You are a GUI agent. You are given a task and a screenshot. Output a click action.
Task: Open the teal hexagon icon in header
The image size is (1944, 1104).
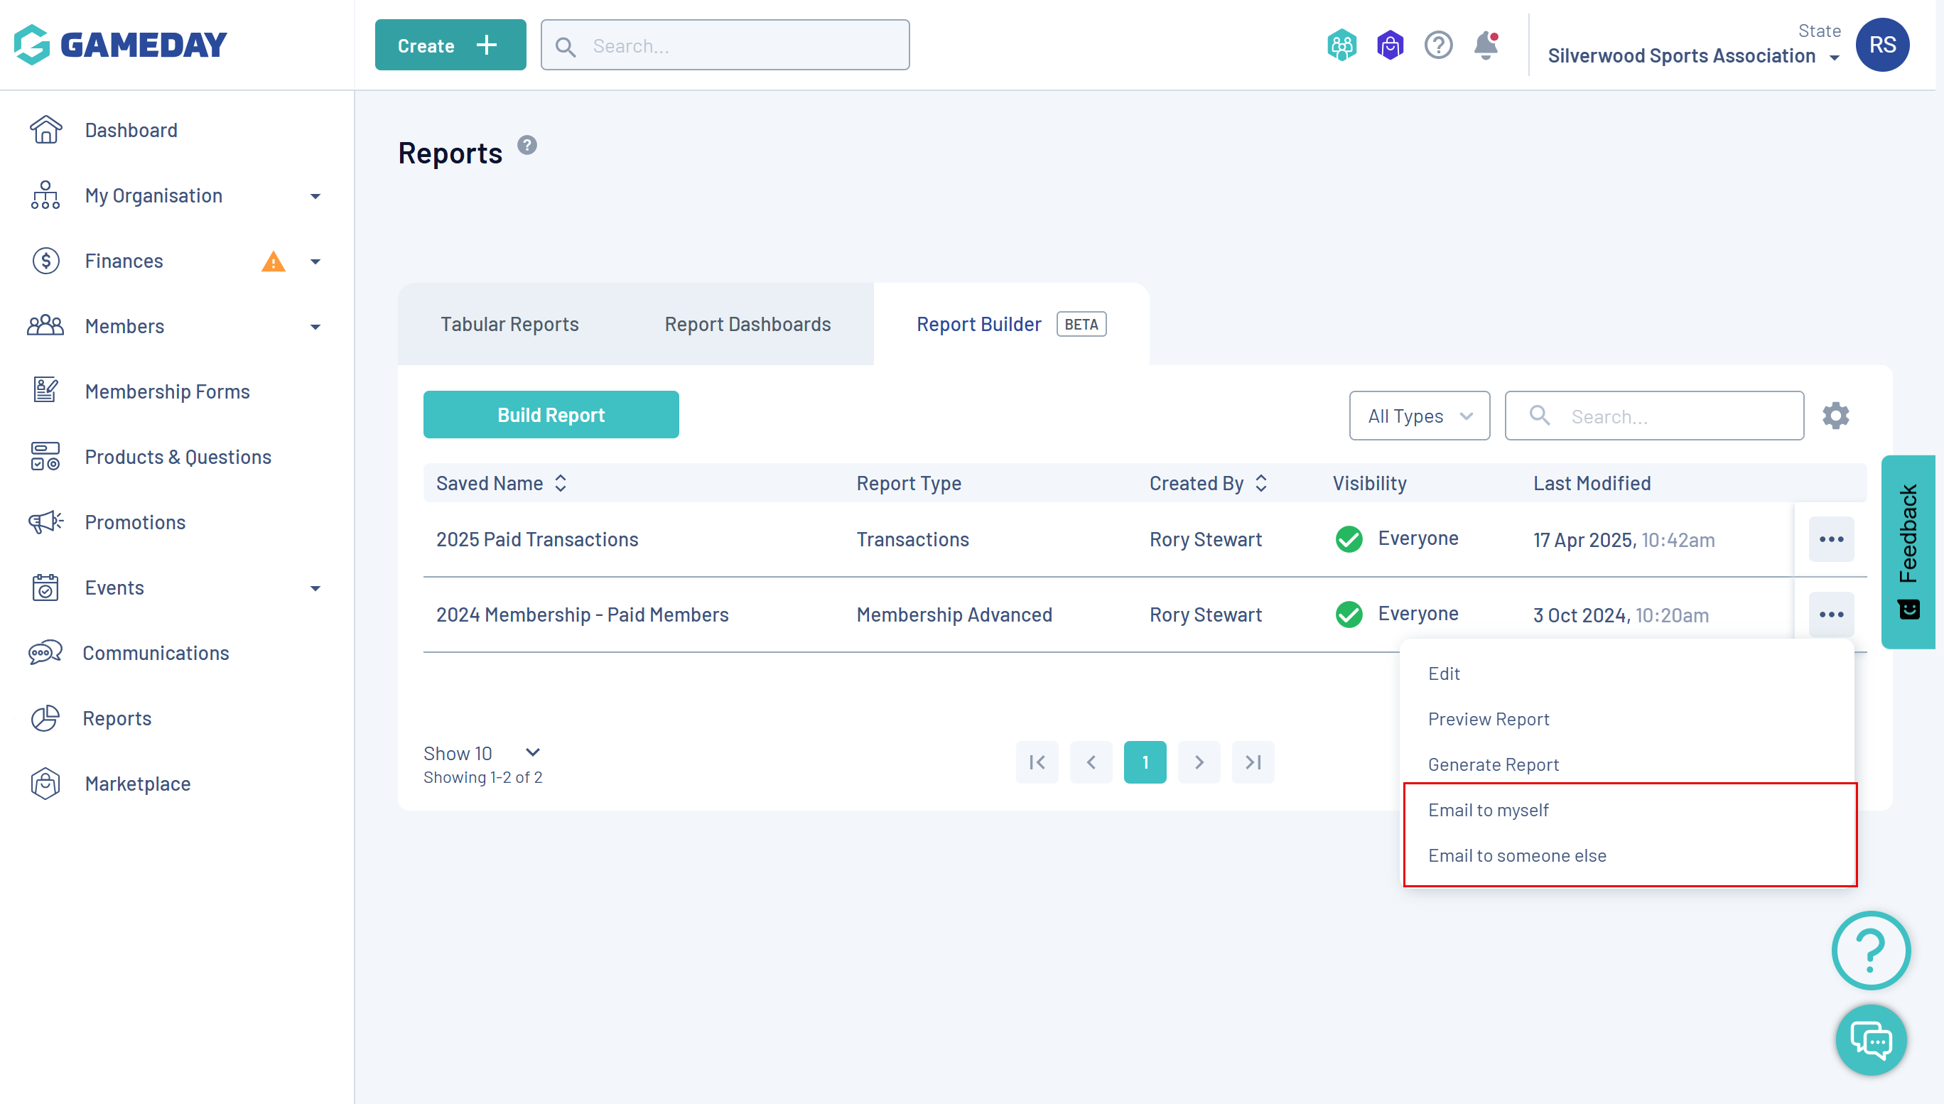[x=1341, y=45]
